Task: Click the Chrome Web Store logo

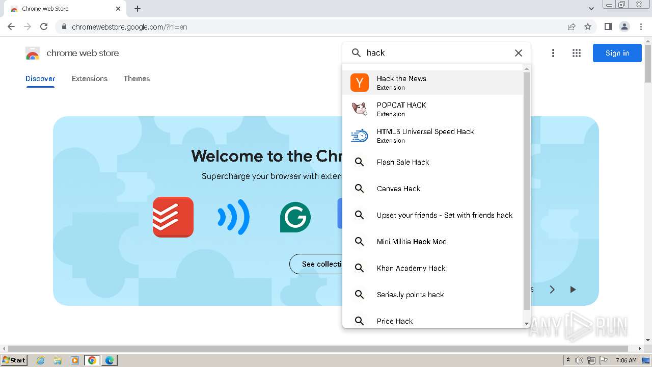Action: [33, 53]
